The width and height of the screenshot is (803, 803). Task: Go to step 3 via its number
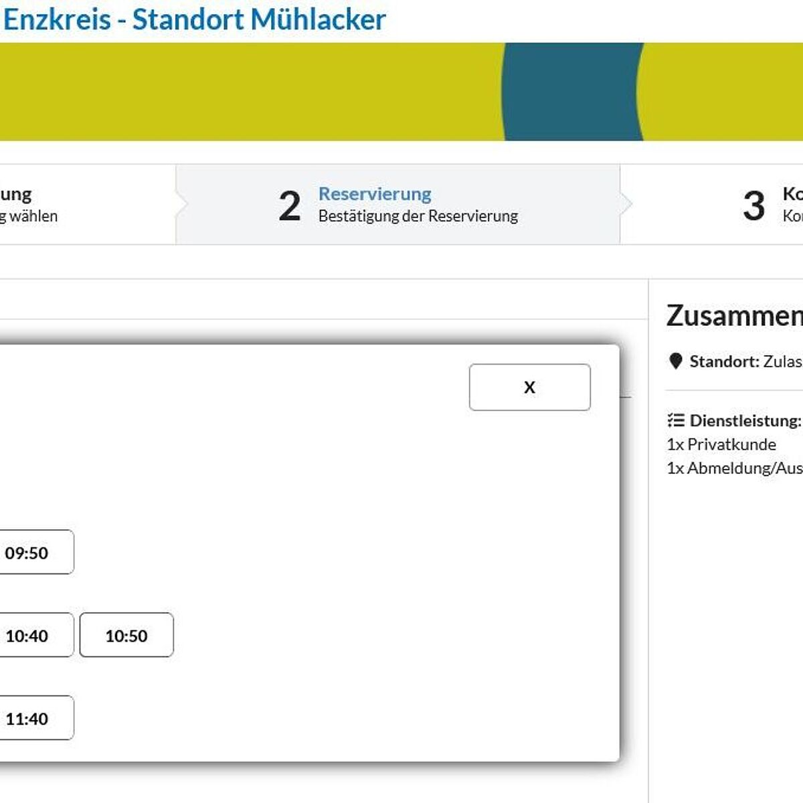point(753,205)
